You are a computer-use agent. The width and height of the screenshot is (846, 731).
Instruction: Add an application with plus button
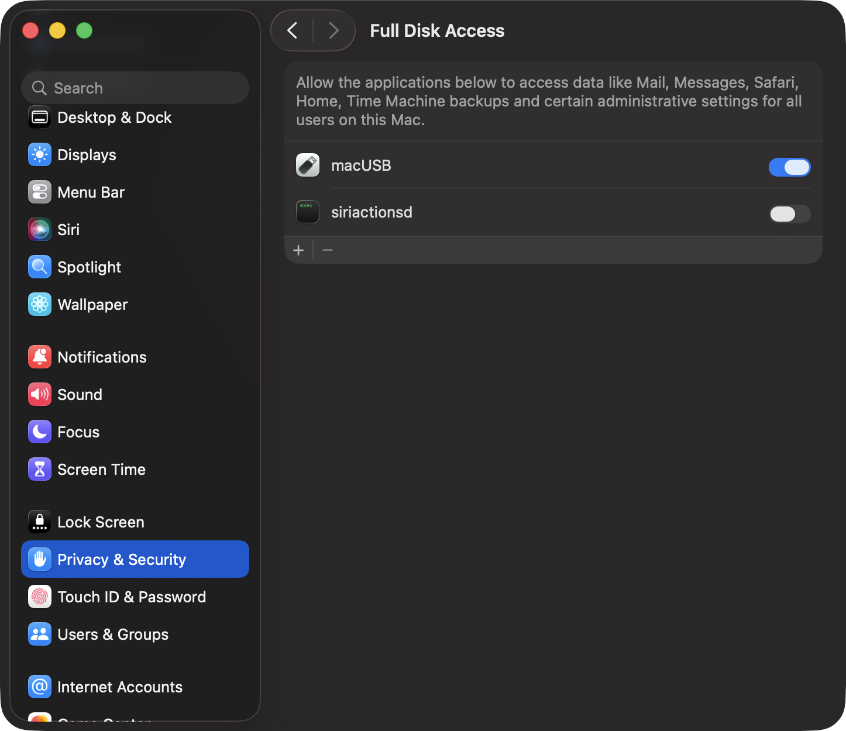298,250
